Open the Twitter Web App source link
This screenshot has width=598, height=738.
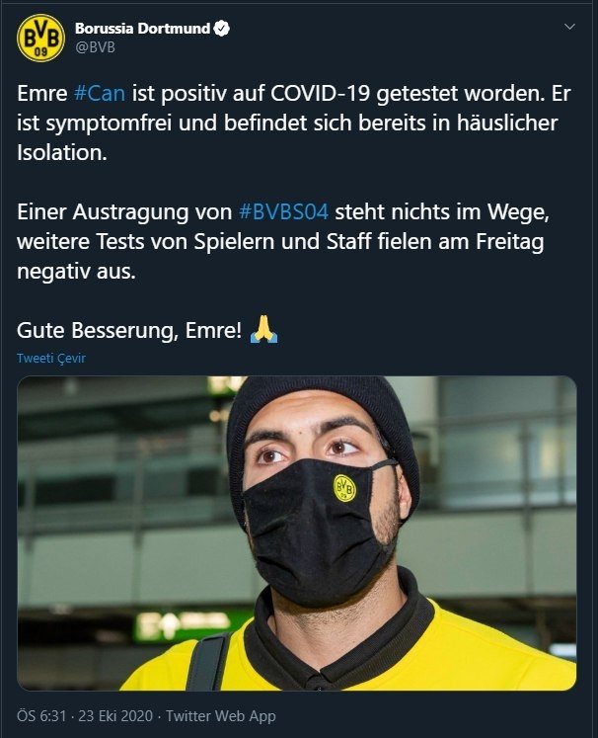tap(220, 716)
